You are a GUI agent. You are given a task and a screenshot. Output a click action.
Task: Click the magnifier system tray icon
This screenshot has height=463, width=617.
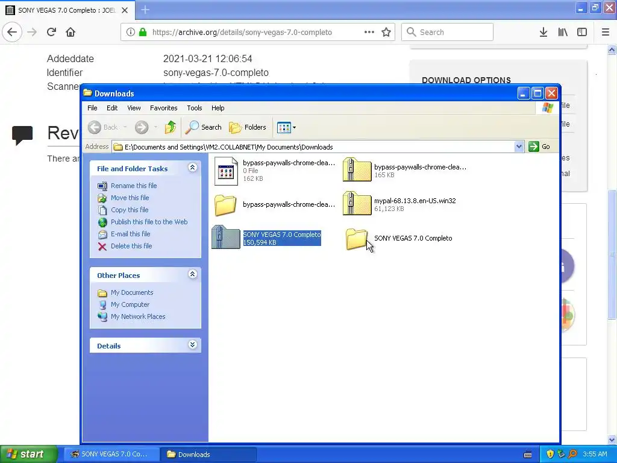(x=572, y=454)
